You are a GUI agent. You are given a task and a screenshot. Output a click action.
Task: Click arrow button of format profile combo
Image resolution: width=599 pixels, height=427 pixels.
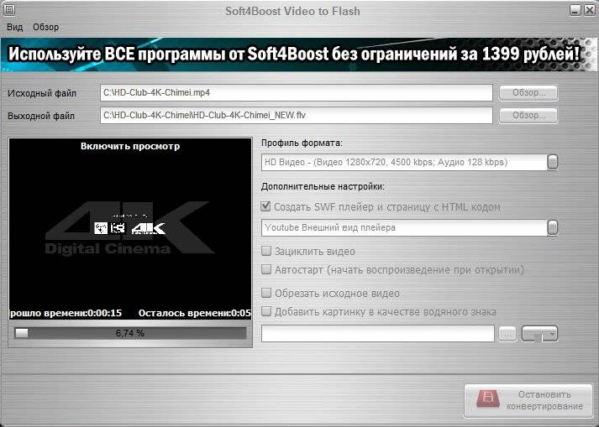coord(553,162)
